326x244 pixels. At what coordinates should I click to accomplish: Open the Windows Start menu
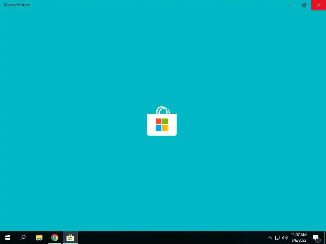pos(8,238)
